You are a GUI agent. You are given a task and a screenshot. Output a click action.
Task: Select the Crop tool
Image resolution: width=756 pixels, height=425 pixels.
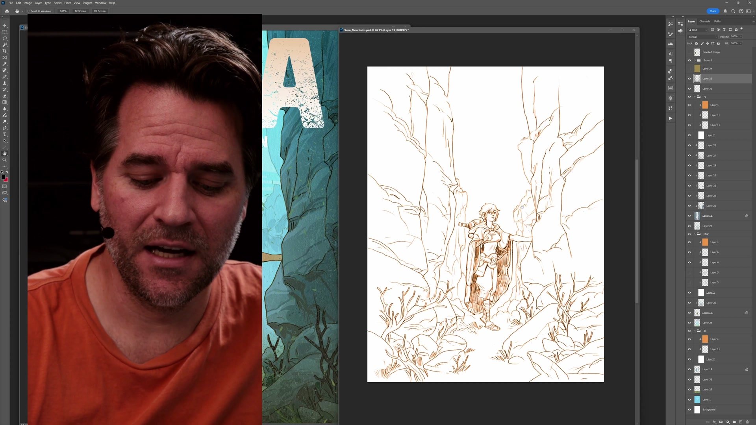[x=5, y=51]
